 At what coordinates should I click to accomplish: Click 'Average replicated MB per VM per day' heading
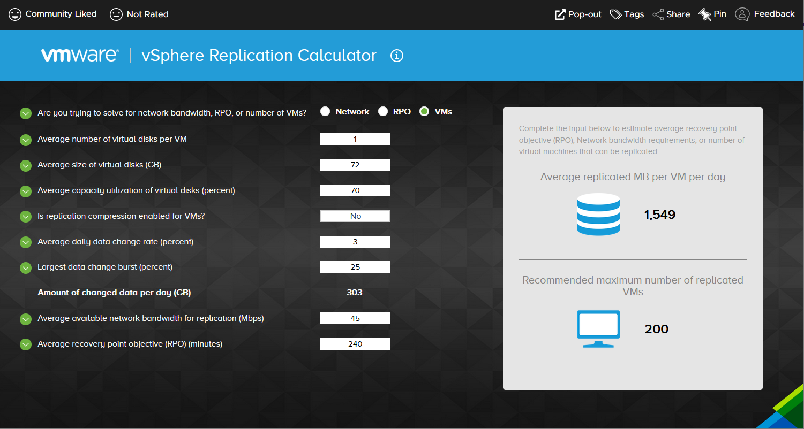633,177
